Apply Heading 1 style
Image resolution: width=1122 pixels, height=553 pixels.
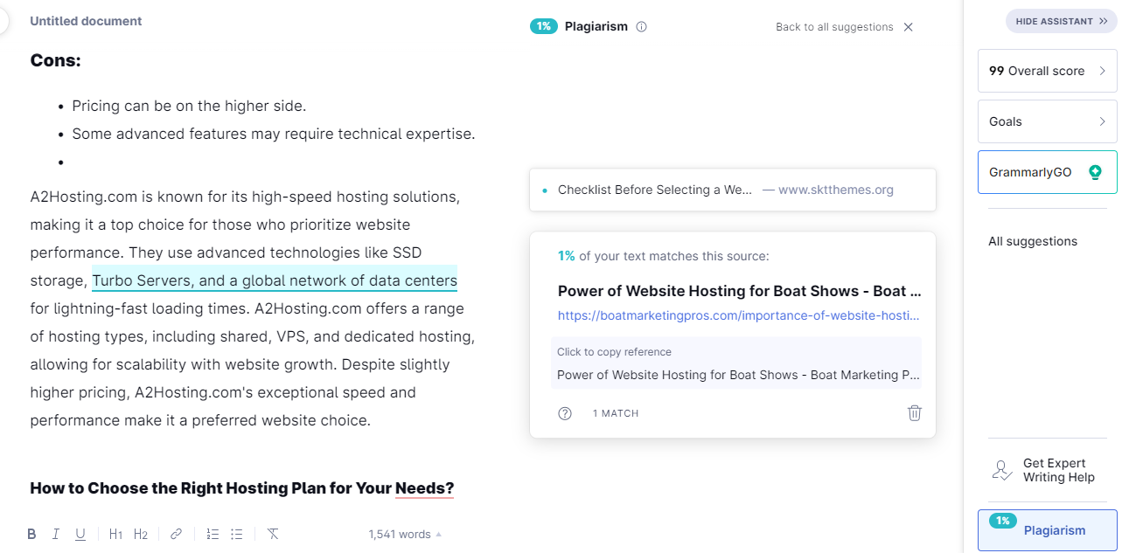tap(115, 534)
